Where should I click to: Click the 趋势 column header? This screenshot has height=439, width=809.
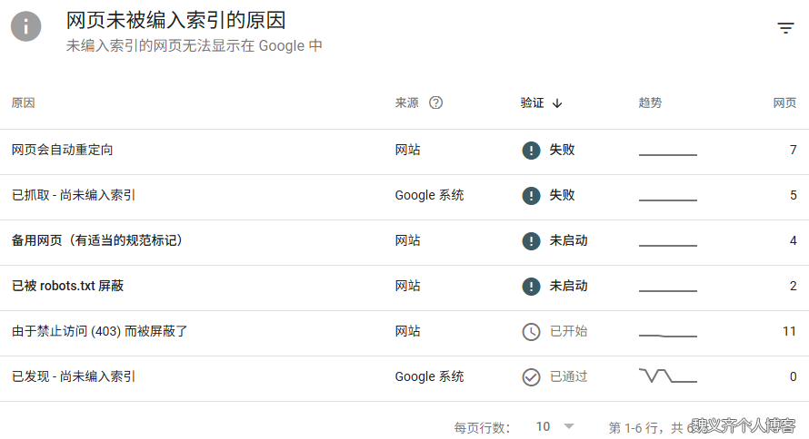[650, 102]
